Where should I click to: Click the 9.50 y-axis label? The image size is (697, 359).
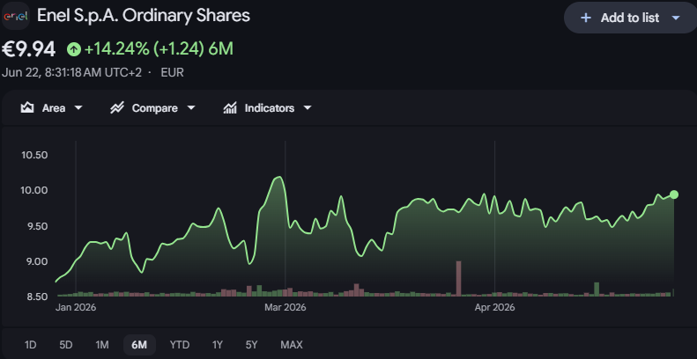pyautogui.click(x=36, y=226)
